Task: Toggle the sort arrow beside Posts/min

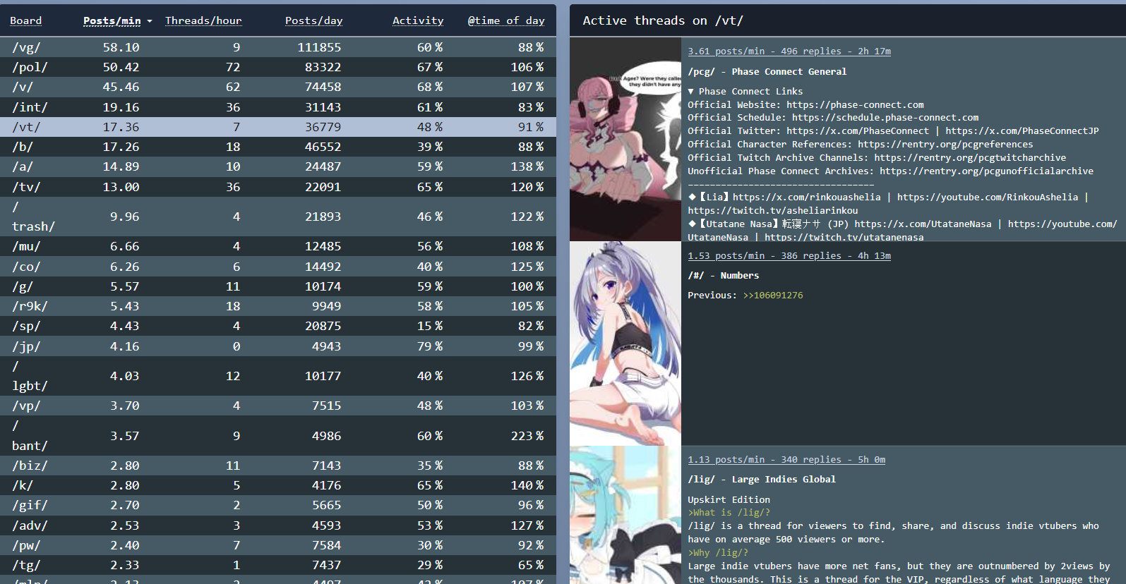Action: click(150, 21)
